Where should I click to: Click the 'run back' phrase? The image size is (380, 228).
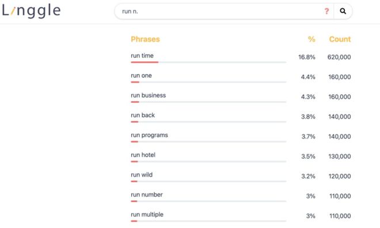coord(143,115)
